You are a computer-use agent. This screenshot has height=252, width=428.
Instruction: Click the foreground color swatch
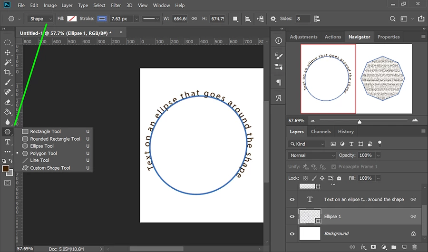click(x=5, y=168)
